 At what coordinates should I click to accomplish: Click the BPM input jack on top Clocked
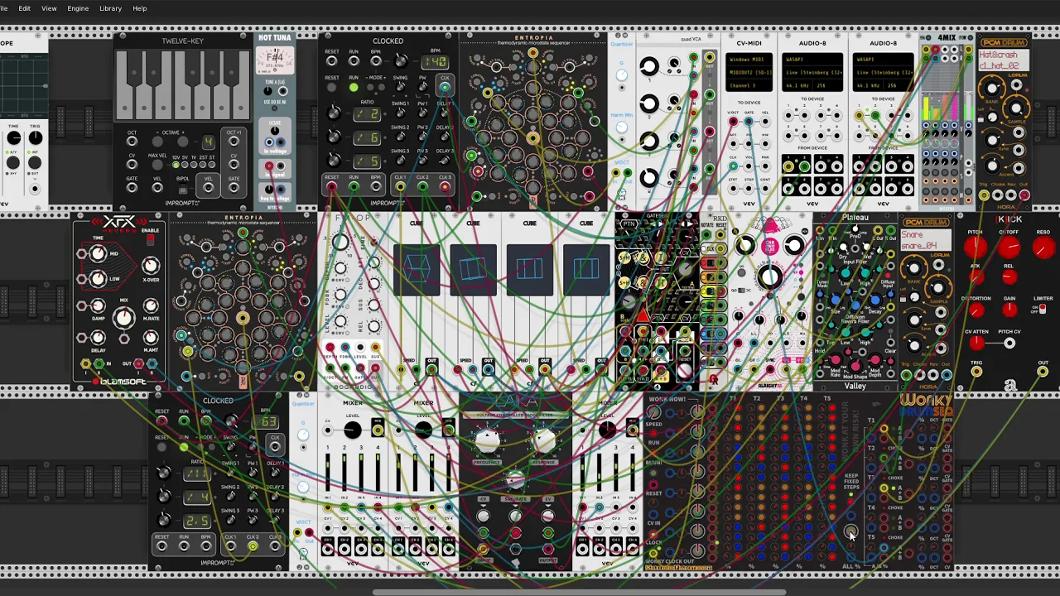click(x=376, y=61)
